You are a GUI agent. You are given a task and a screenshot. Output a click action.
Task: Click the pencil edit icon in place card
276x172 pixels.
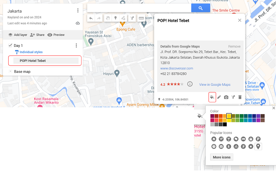coord(219,97)
